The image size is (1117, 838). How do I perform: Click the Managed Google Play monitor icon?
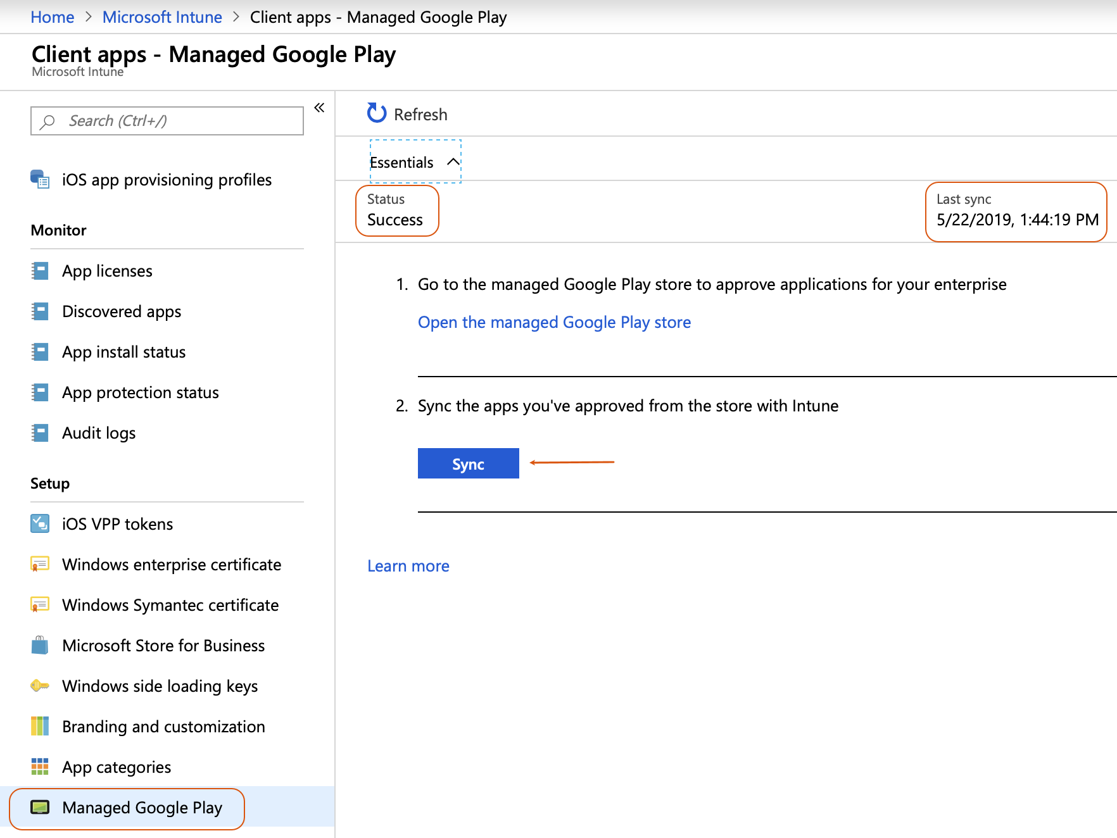click(x=40, y=807)
